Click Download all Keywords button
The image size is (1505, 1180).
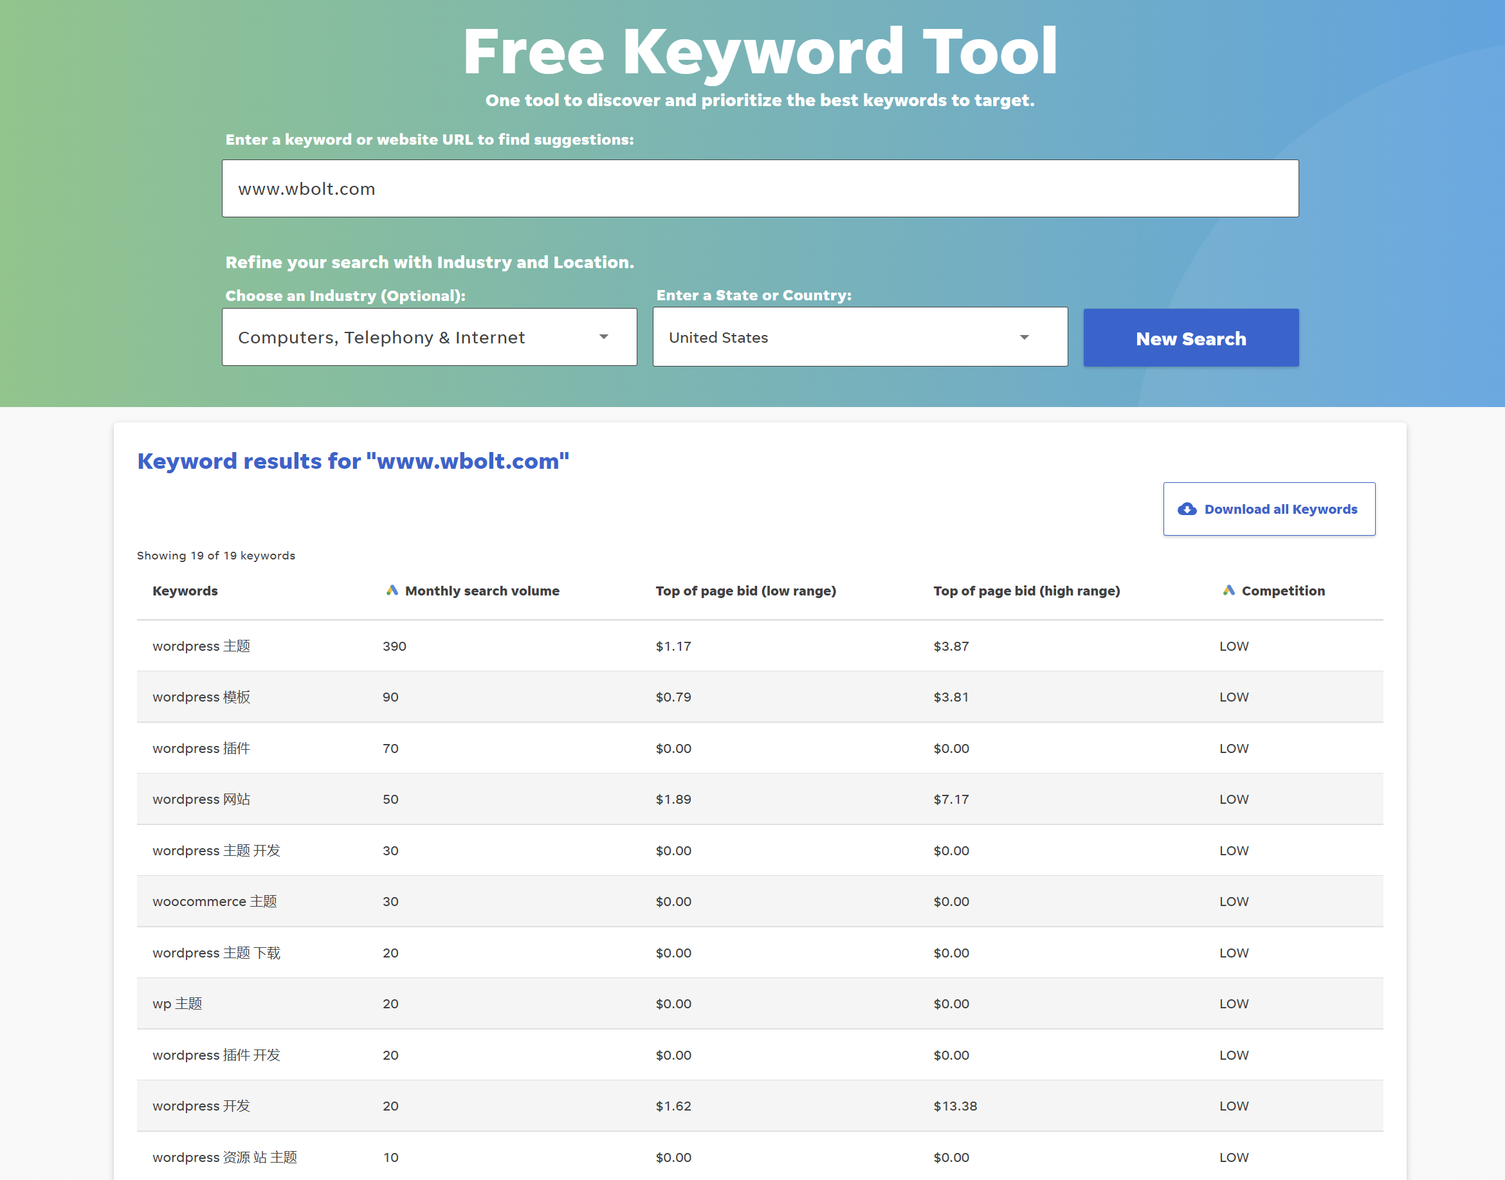(x=1269, y=509)
